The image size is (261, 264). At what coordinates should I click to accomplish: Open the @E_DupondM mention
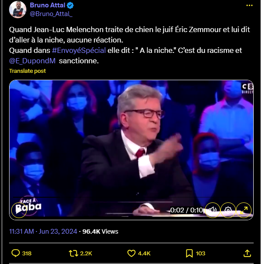coord(32,61)
